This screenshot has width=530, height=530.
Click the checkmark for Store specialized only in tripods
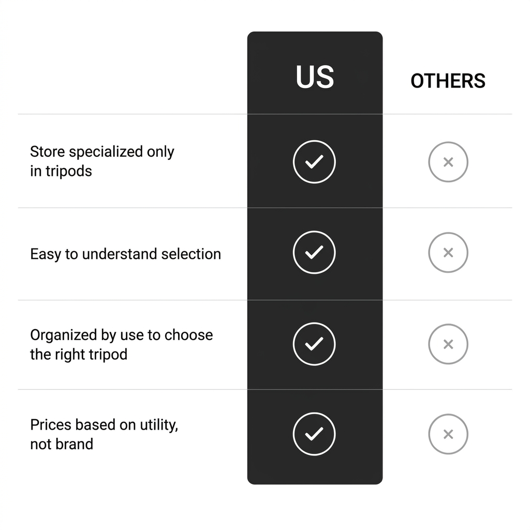(314, 162)
